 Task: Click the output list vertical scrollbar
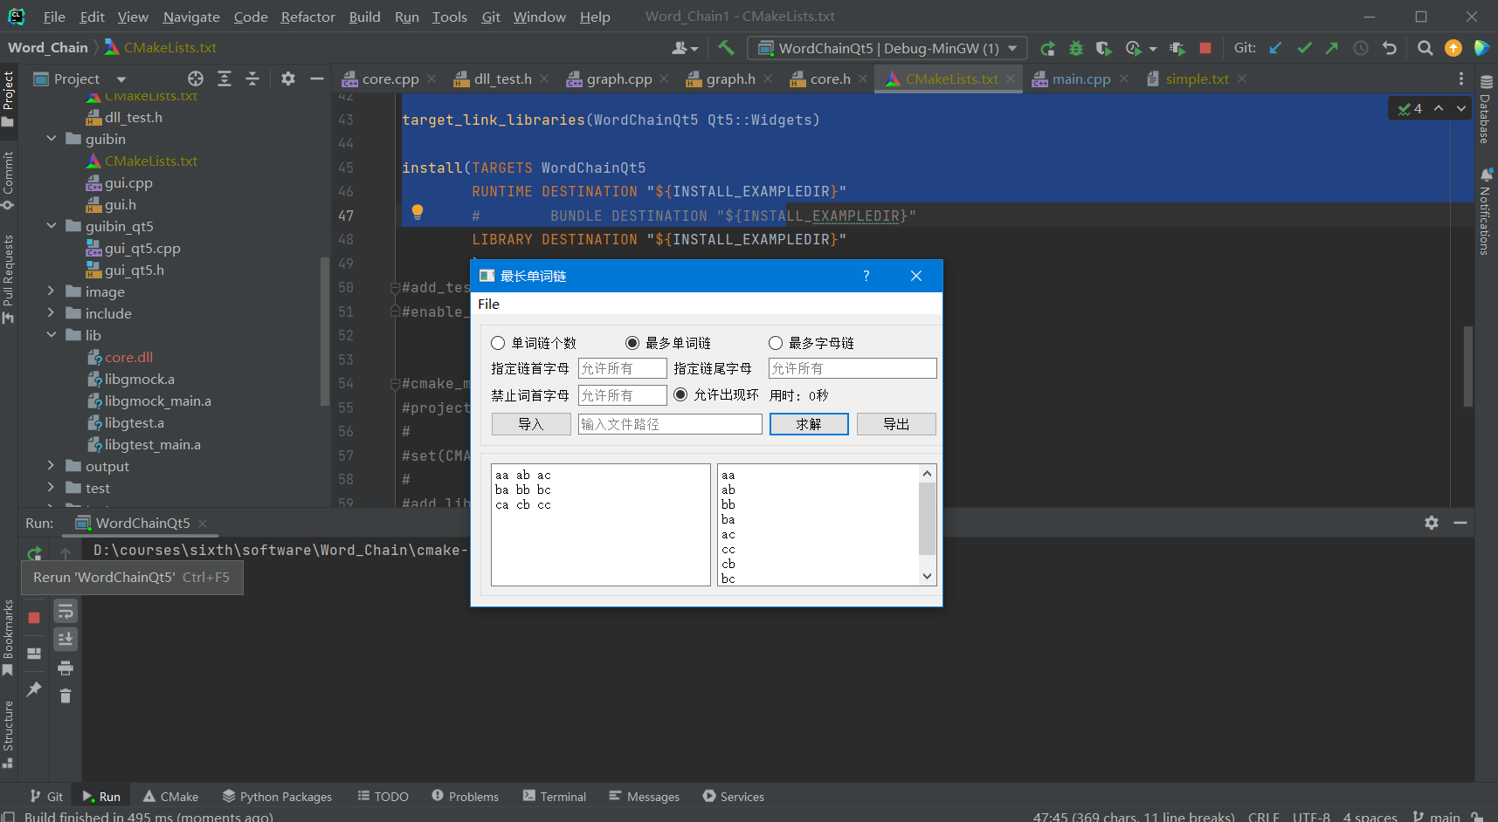pyautogui.click(x=927, y=519)
